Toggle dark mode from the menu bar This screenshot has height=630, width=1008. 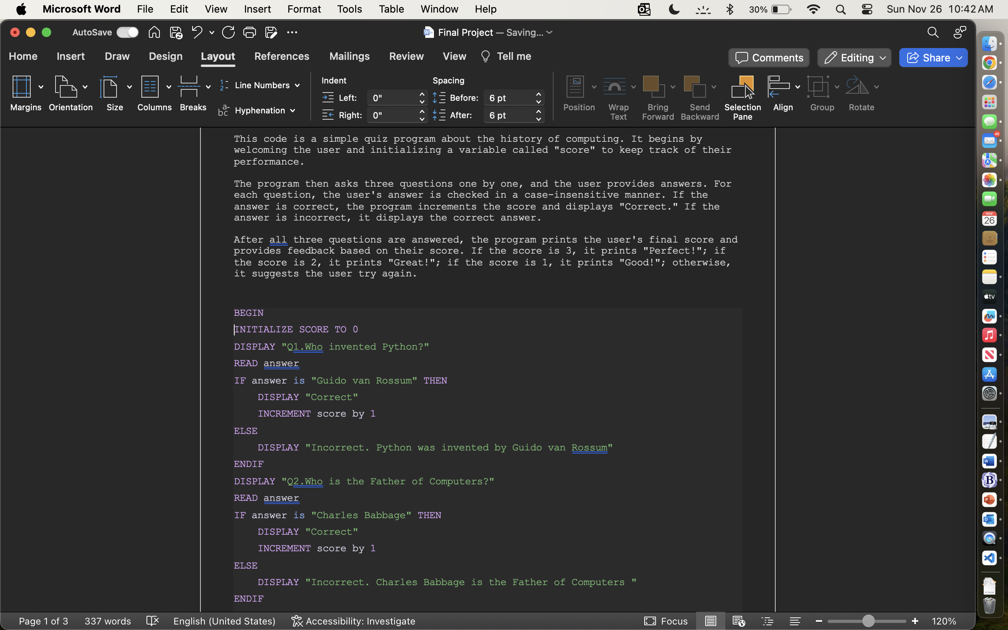tap(674, 9)
